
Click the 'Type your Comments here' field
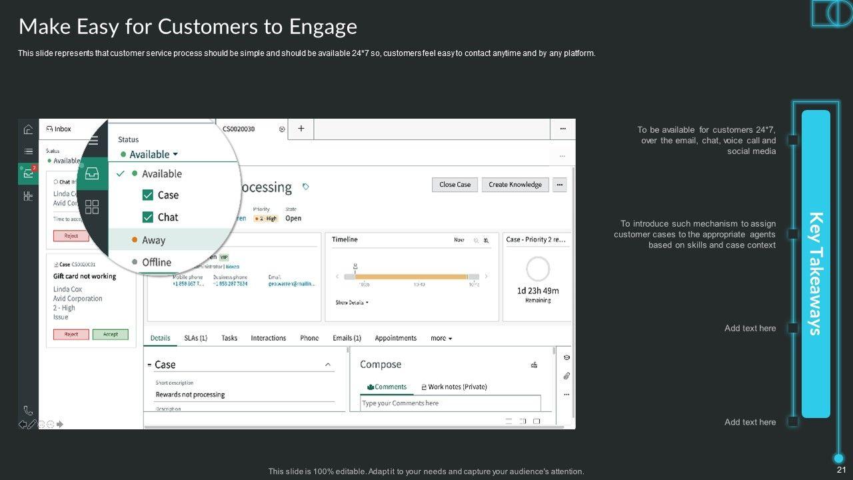pos(450,403)
